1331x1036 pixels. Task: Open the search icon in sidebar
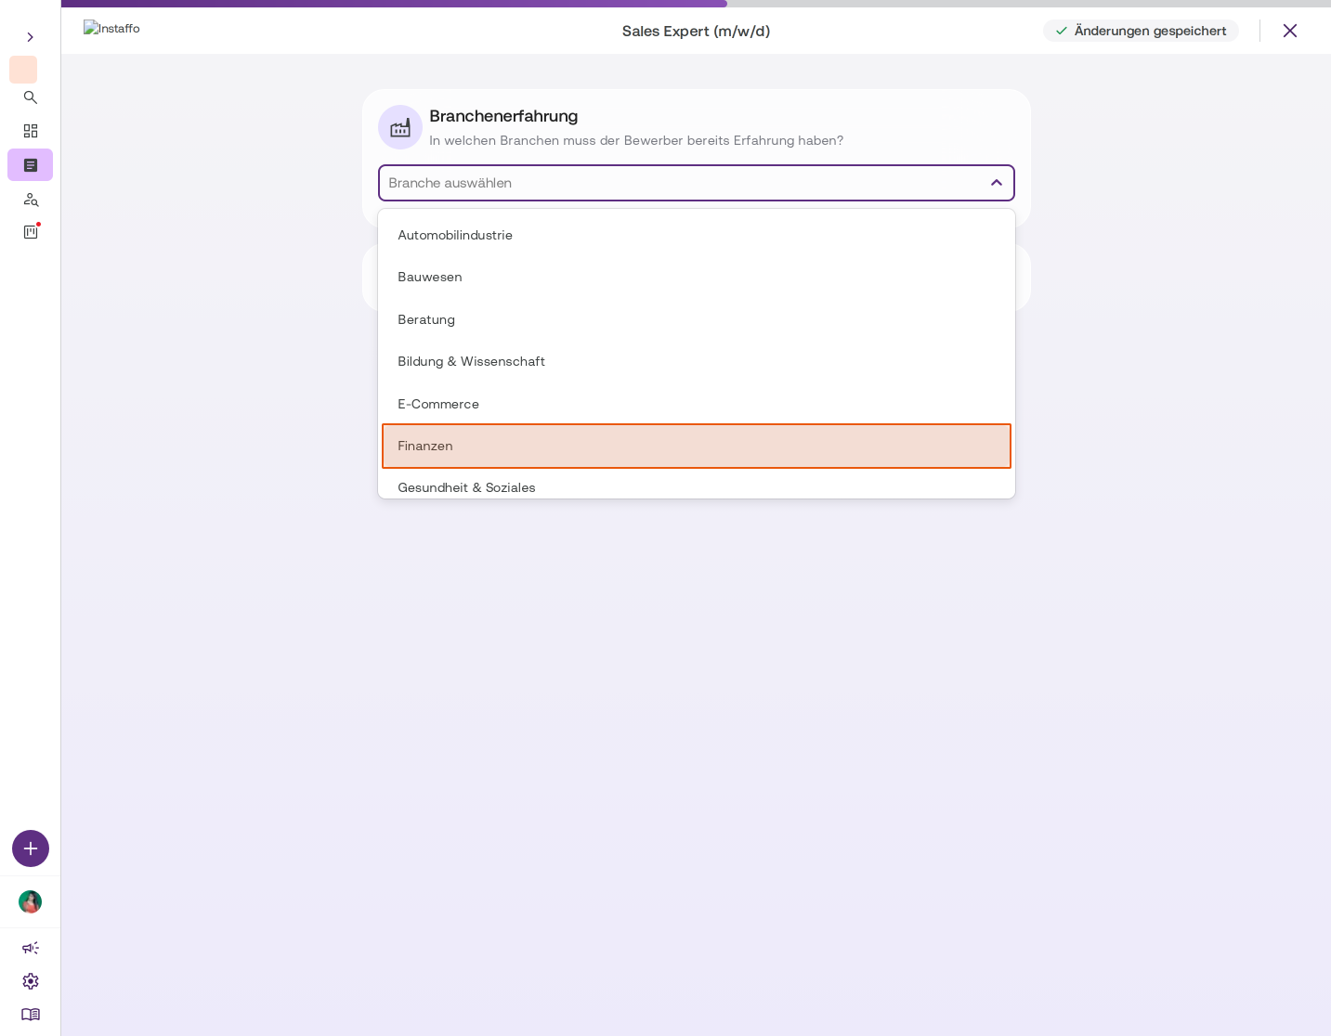31,97
